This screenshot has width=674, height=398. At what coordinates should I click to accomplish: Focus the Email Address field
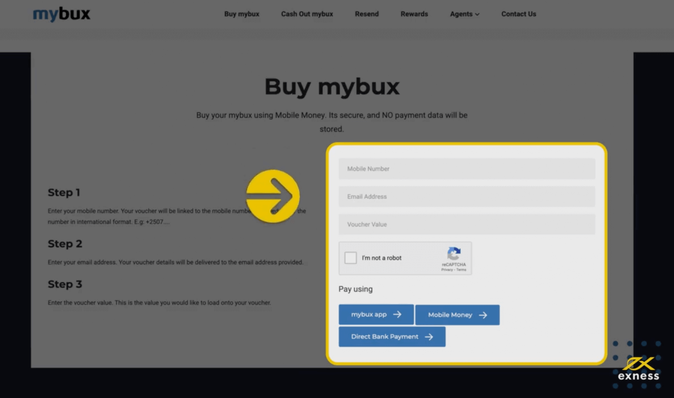467,196
